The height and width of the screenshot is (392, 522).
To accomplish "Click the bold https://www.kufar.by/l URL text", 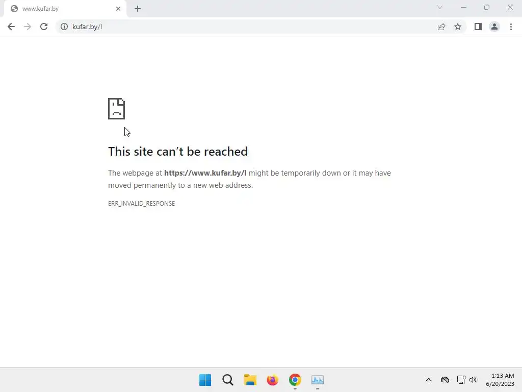I will [x=205, y=173].
